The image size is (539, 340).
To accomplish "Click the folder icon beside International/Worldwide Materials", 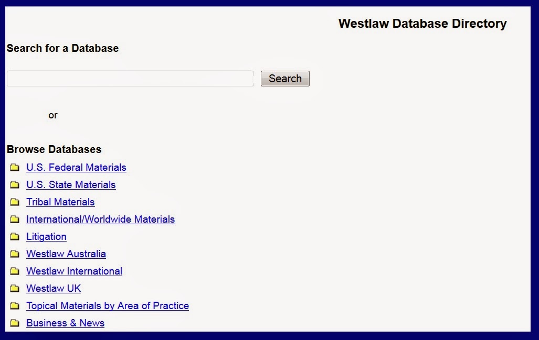I will 14,220.
